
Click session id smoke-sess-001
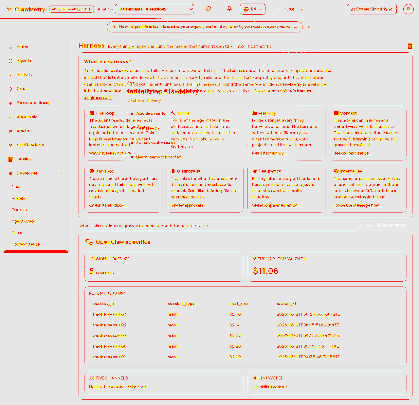pos(109,357)
